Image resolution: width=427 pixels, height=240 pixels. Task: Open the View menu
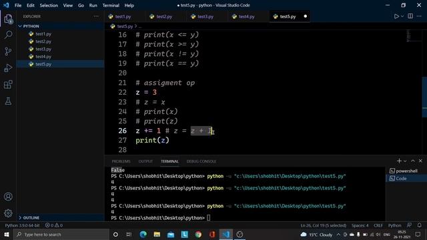click(x=68, y=5)
